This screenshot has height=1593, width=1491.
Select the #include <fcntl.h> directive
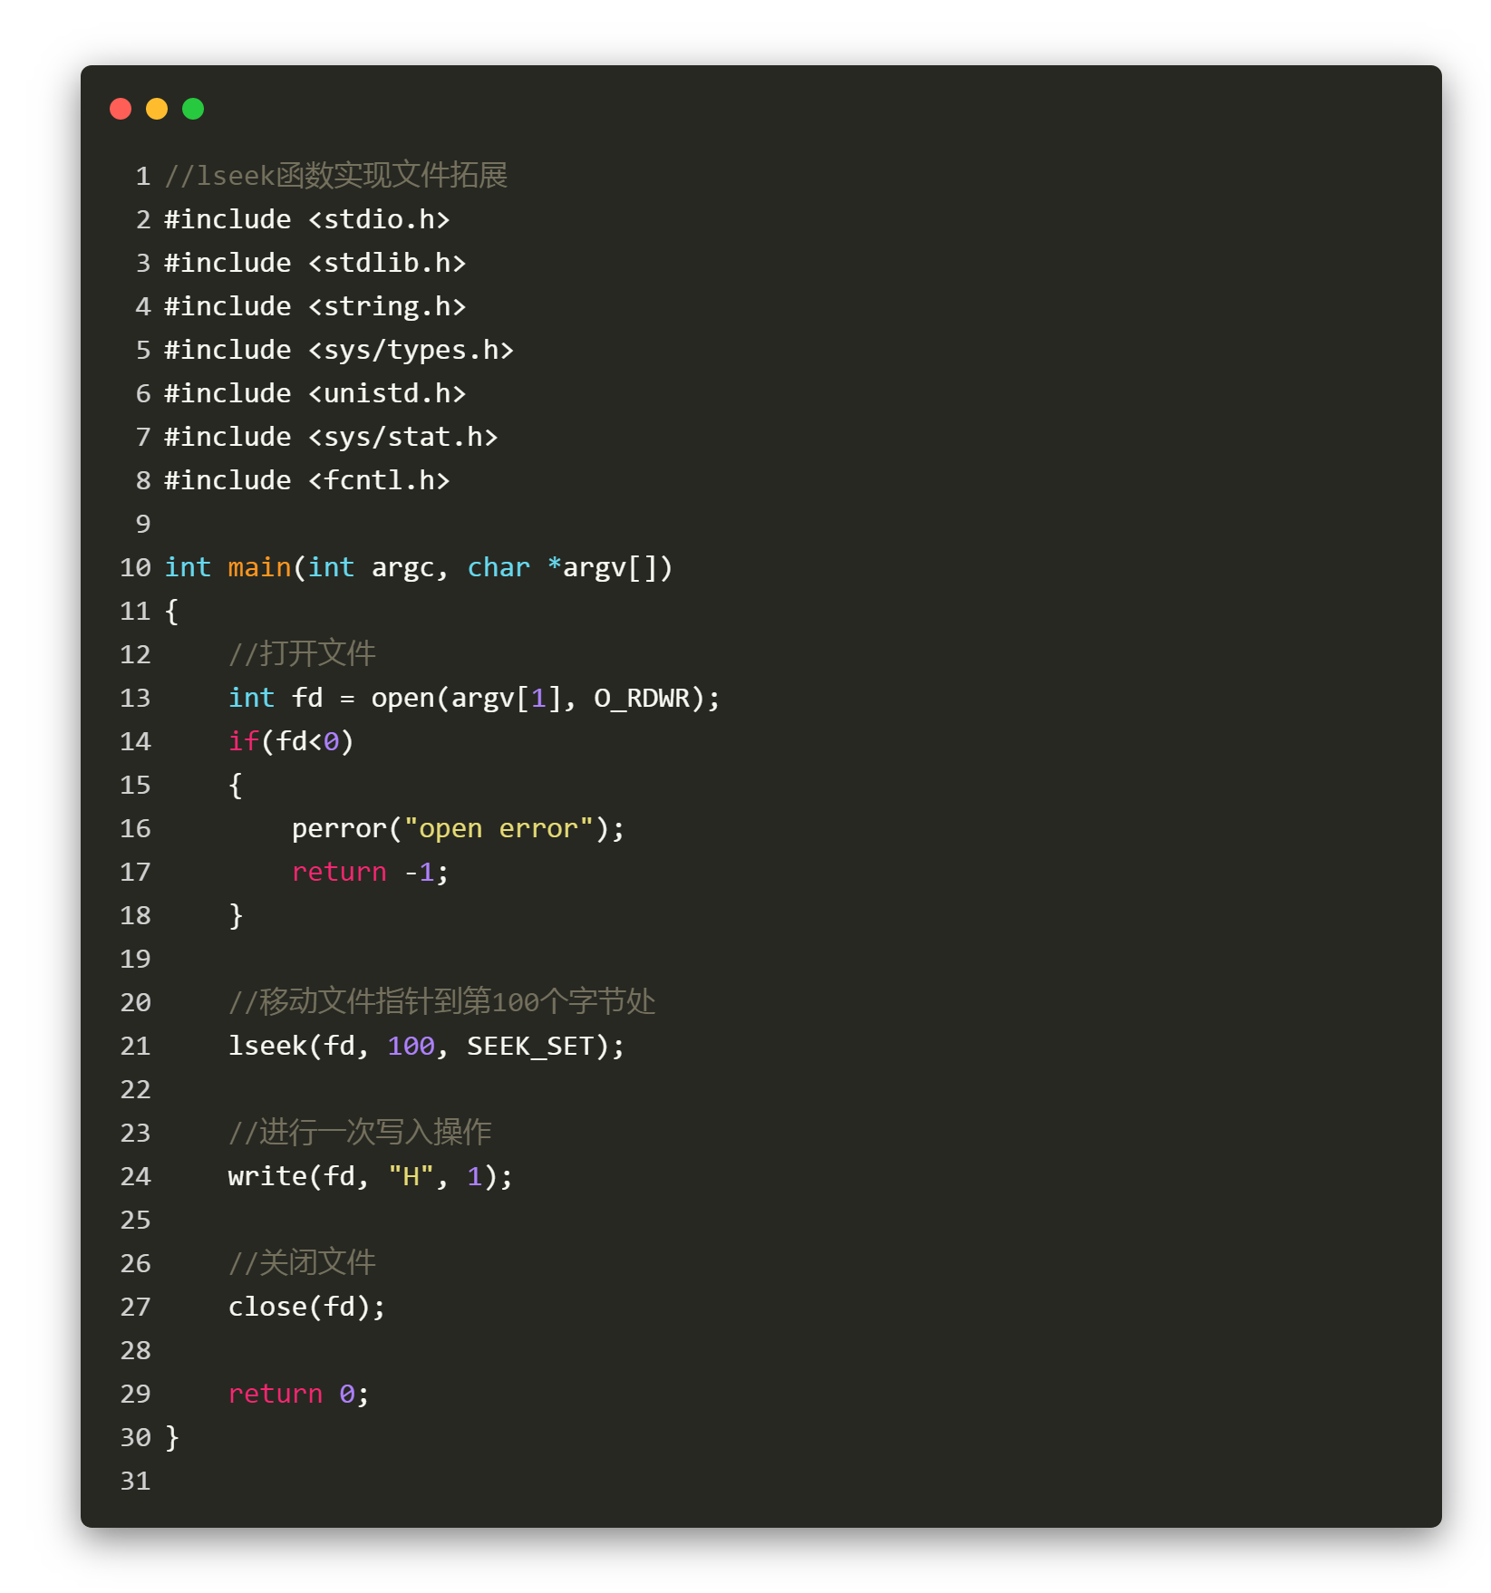[305, 479]
